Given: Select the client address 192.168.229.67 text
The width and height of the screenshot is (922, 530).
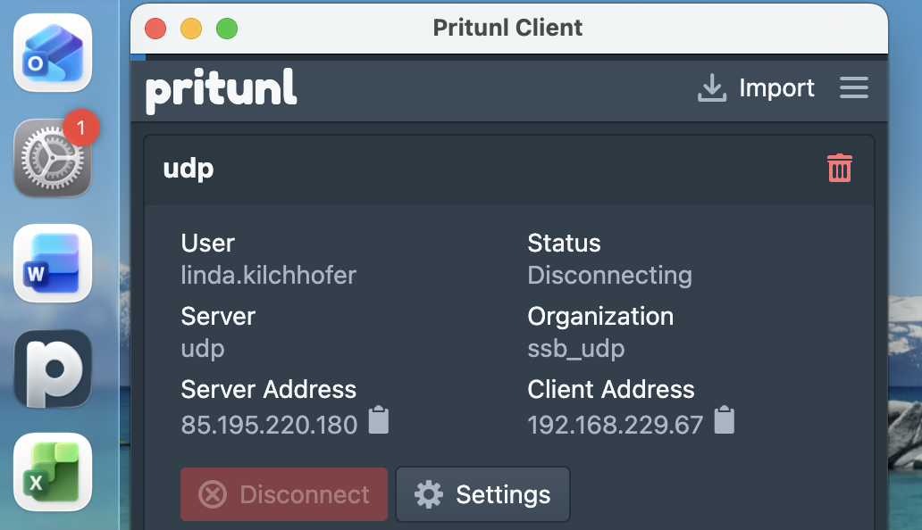Looking at the screenshot, I should pos(615,425).
